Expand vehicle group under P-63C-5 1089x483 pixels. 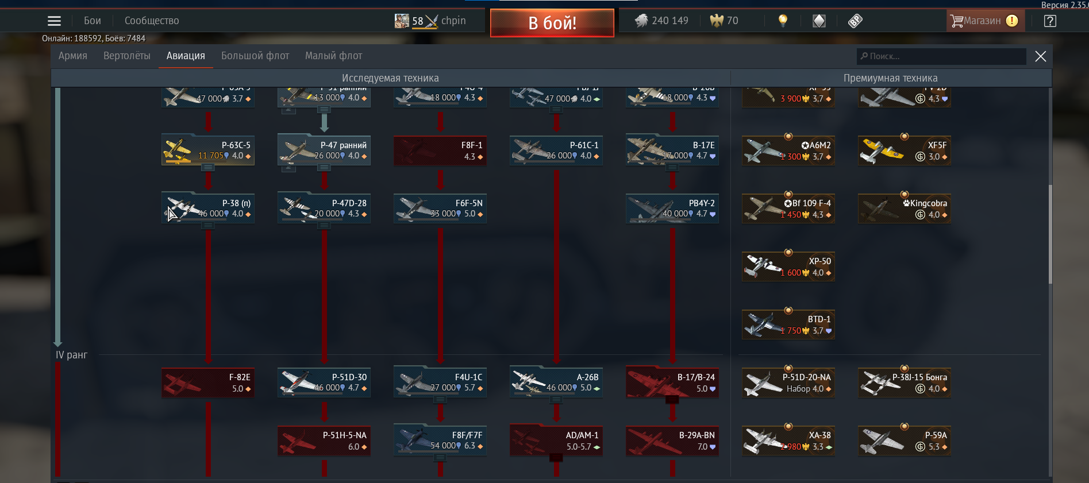(x=208, y=168)
